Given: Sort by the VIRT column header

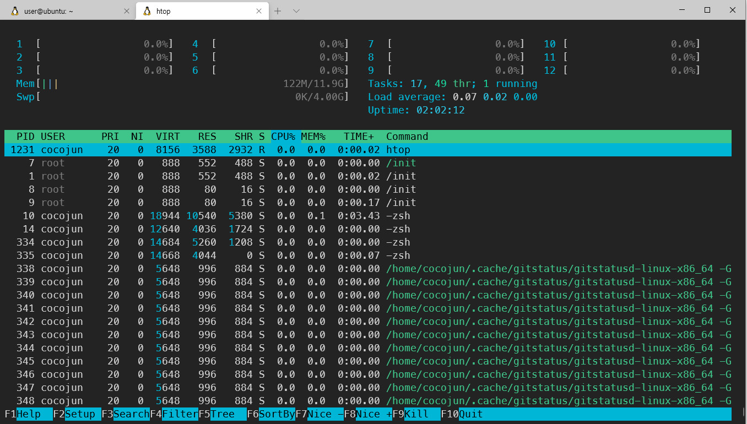Looking at the screenshot, I should click(x=167, y=137).
